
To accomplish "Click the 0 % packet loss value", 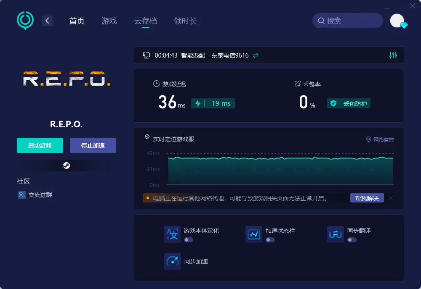I will pyautogui.click(x=307, y=102).
